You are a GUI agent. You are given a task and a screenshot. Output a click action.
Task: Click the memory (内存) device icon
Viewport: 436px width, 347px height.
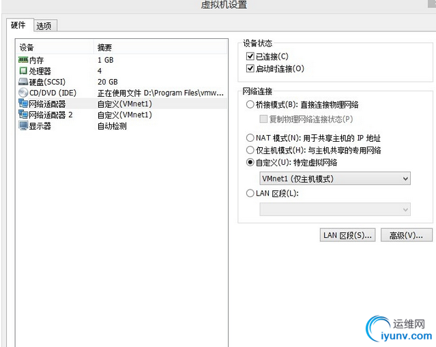(x=23, y=60)
